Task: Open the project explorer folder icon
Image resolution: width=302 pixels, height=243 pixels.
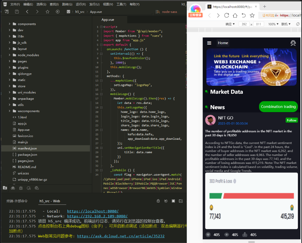Action: click(5, 188)
